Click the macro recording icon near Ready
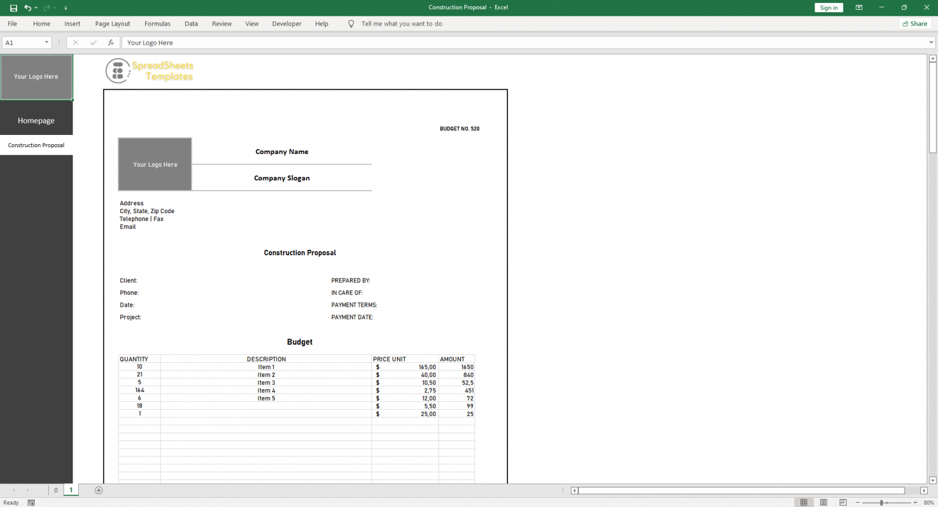 pyautogui.click(x=31, y=502)
